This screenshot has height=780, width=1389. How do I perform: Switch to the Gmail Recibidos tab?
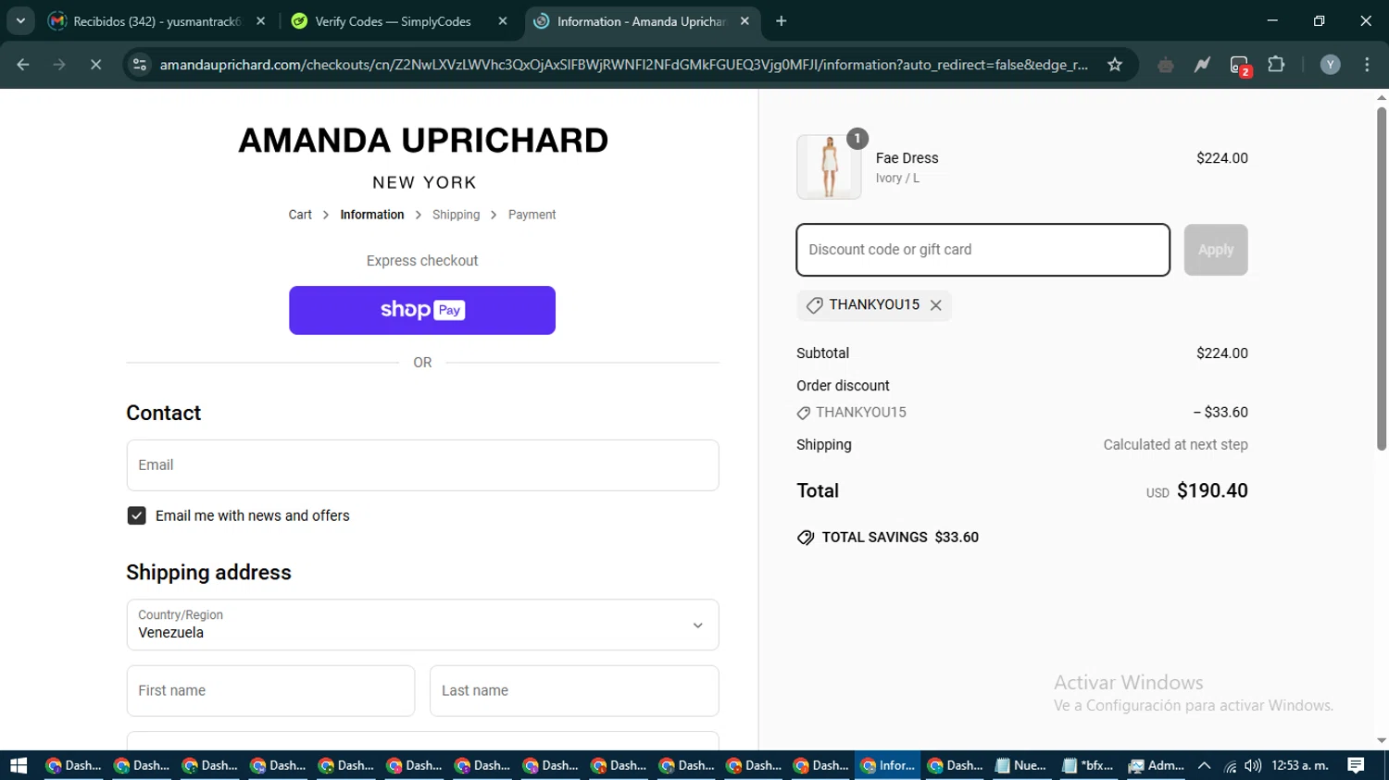coord(157,21)
